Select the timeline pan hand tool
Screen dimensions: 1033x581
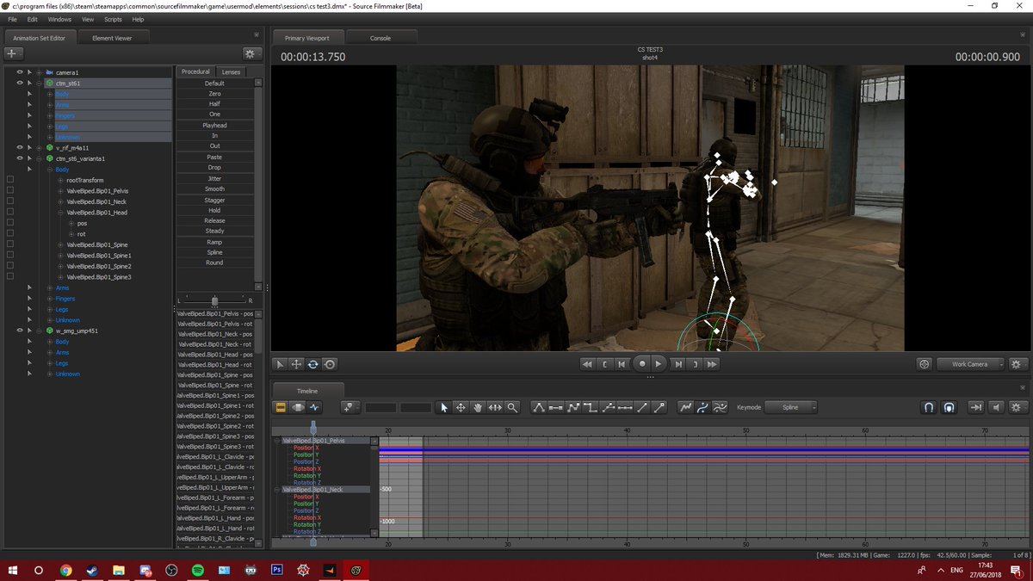478,407
